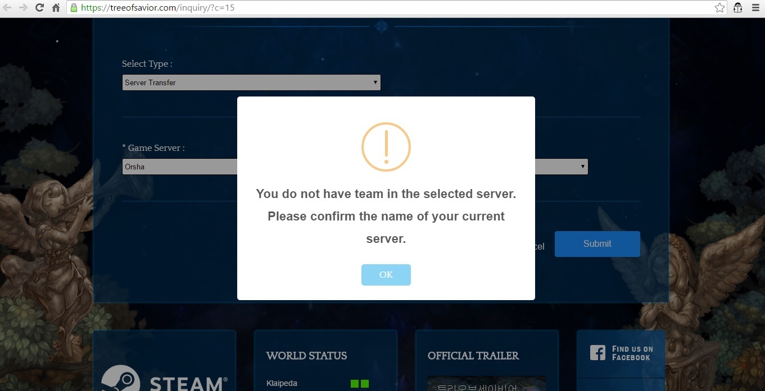765x391 pixels.
Task: Open the Chrome hamburger menu
Action: [755, 8]
